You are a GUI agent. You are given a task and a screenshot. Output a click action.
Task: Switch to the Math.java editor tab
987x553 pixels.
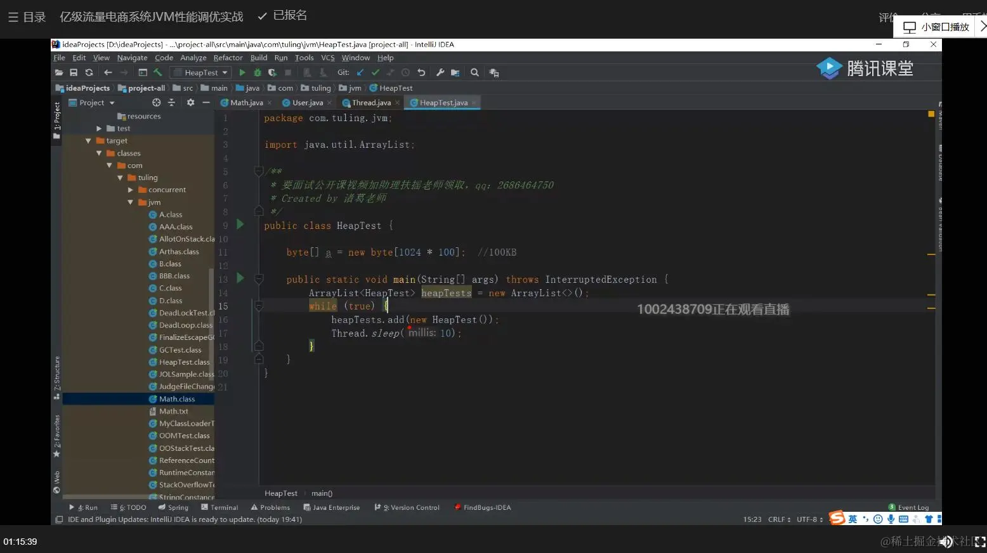[246, 103]
